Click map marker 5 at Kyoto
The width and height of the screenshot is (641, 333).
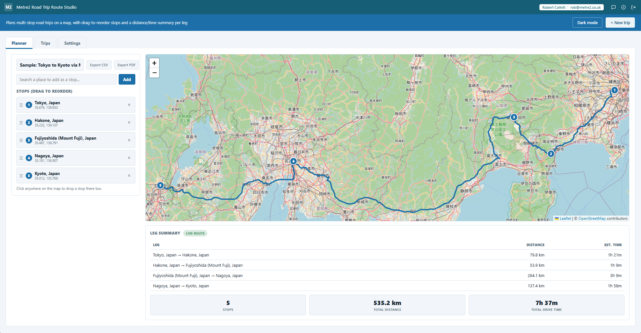[160, 185]
